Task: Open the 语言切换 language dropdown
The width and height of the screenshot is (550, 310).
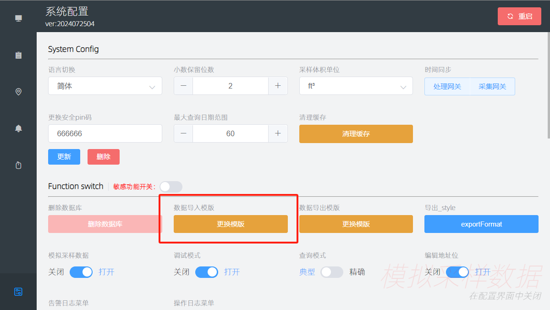Action: click(x=105, y=86)
